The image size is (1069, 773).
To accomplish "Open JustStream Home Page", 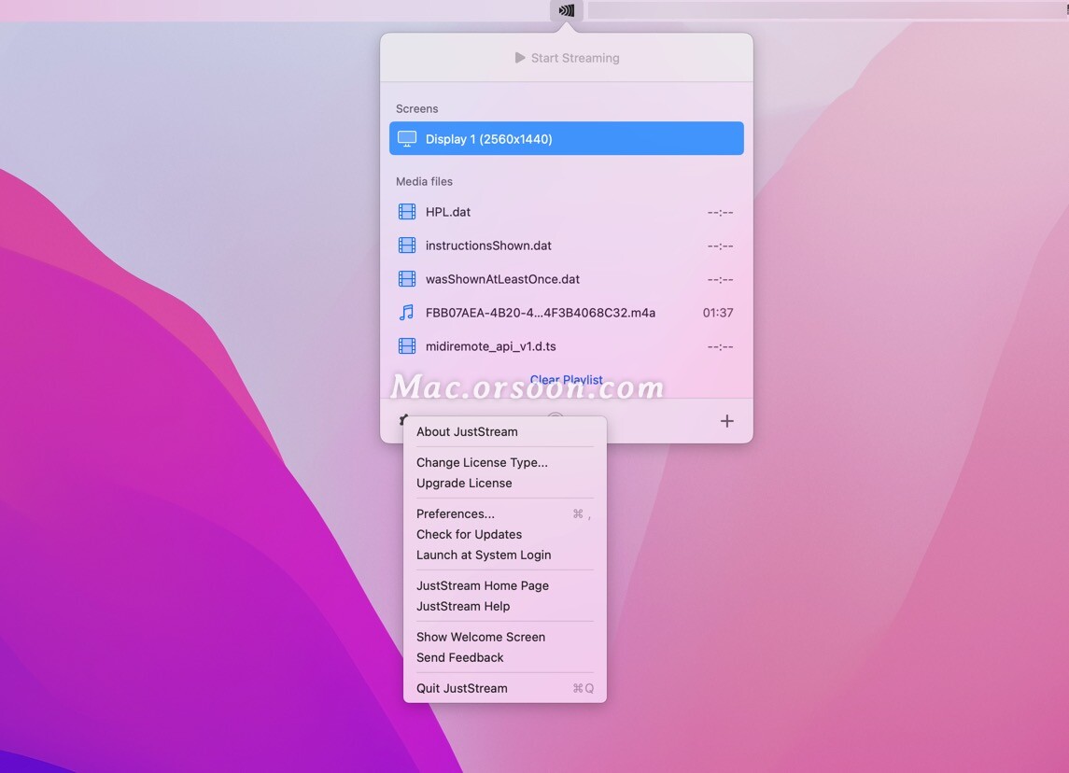I will pyautogui.click(x=504, y=585).
